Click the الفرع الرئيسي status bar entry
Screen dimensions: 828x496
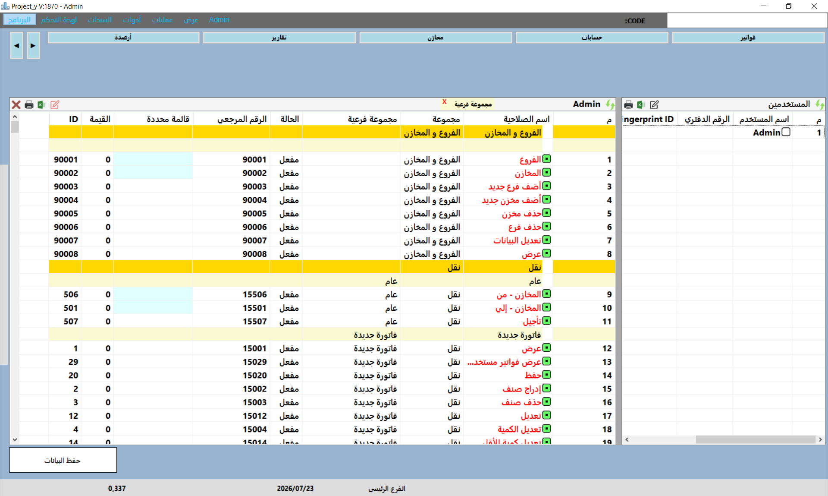click(x=387, y=488)
